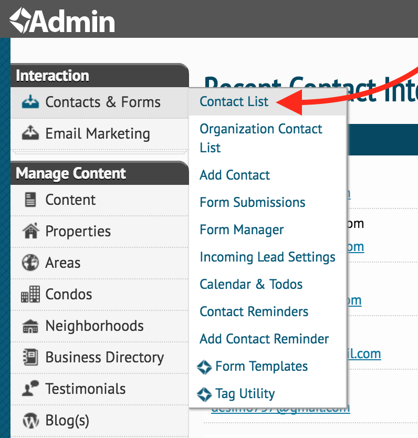This screenshot has width=418, height=438.
Task: Click the Neighborhoods icon in sidebar
Action: point(30,326)
